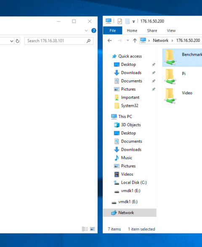Image resolution: width=202 pixels, height=247 pixels.
Task: Expand the ribbon in the left window
Action: coord(86,30)
